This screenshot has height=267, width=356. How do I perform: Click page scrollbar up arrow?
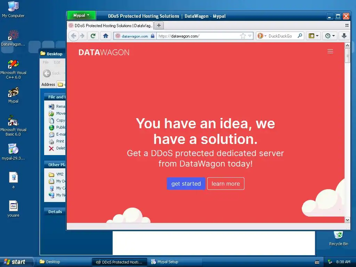point(347,46)
